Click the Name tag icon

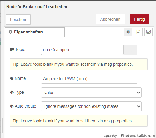pos(12,78)
